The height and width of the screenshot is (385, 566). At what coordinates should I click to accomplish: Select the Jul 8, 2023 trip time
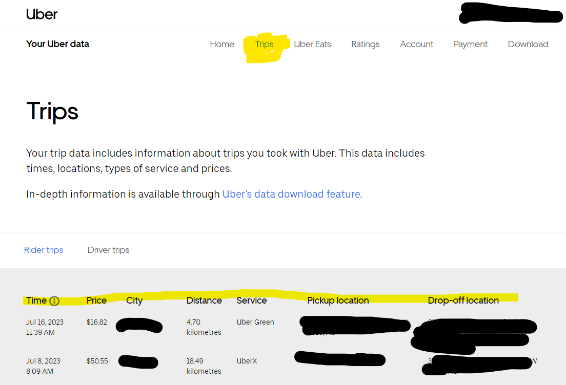coord(43,366)
